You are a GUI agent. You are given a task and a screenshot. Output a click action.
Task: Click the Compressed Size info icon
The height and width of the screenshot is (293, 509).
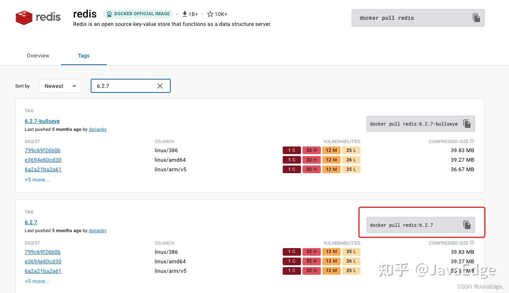(472, 140)
